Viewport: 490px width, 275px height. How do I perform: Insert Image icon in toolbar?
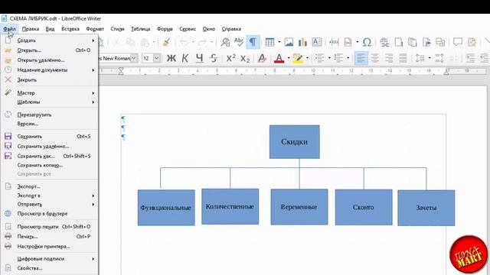(x=289, y=42)
